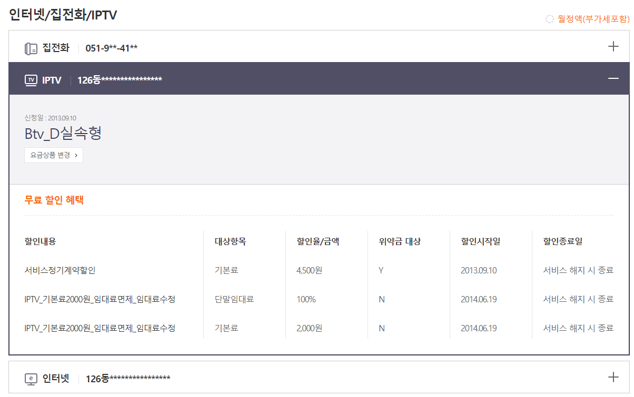Click the 집전화 telephone icon

(31, 48)
